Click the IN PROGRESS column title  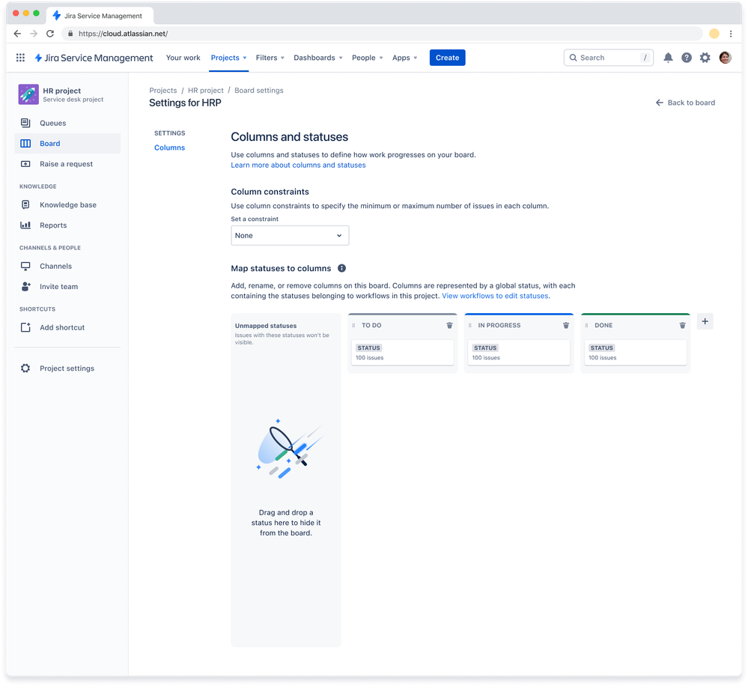[x=499, y=325]
